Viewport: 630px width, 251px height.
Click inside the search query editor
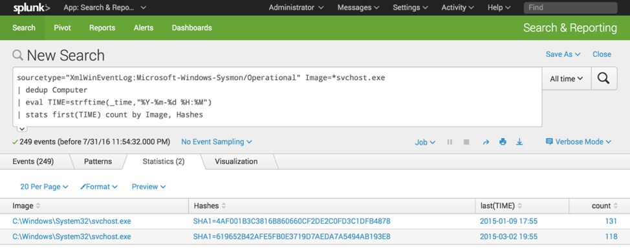277,97
